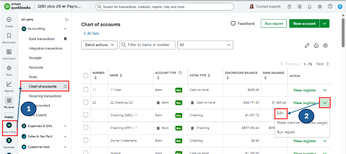Screen dimensions: 346x154
Task: Click Account Type info question icon
Action: coord(180,73)
